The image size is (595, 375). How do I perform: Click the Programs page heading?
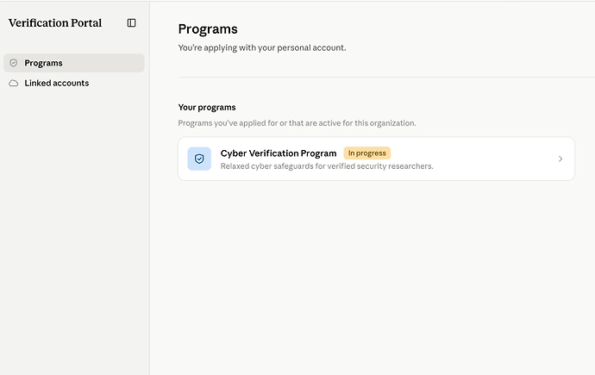pos(208,29)
